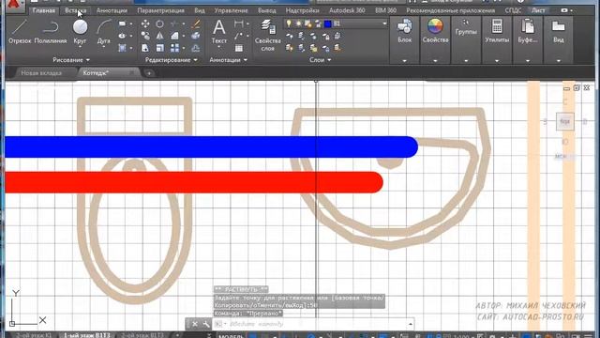Close the command line with X icon
Image resolution: width=600 pixels, height=338 pixels.
pyautogui.click(x=195, y=324)
